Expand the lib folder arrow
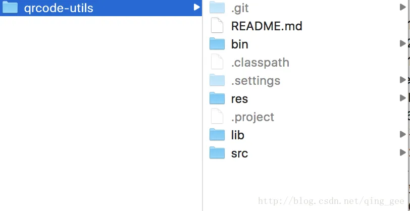 coord(402,135)
